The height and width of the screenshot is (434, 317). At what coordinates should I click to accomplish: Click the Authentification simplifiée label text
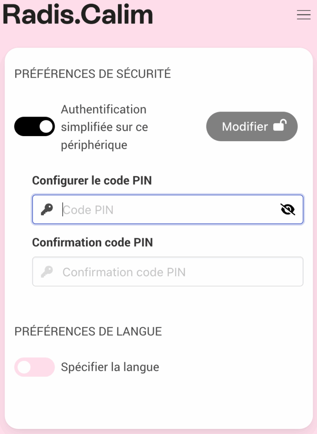pos(104,127)
